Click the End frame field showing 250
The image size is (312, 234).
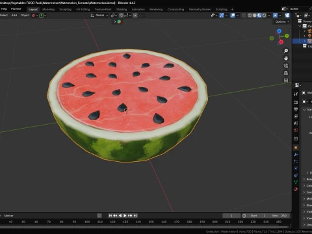[279, 216]
